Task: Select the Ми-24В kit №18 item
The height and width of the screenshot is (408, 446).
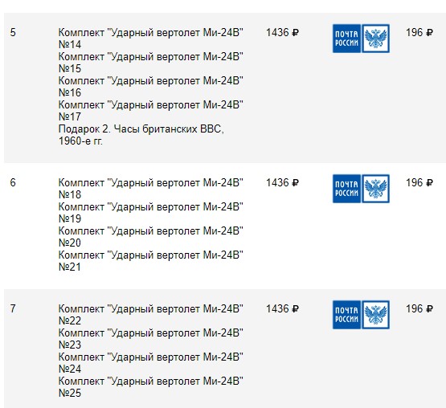Action: coord(151,189)
